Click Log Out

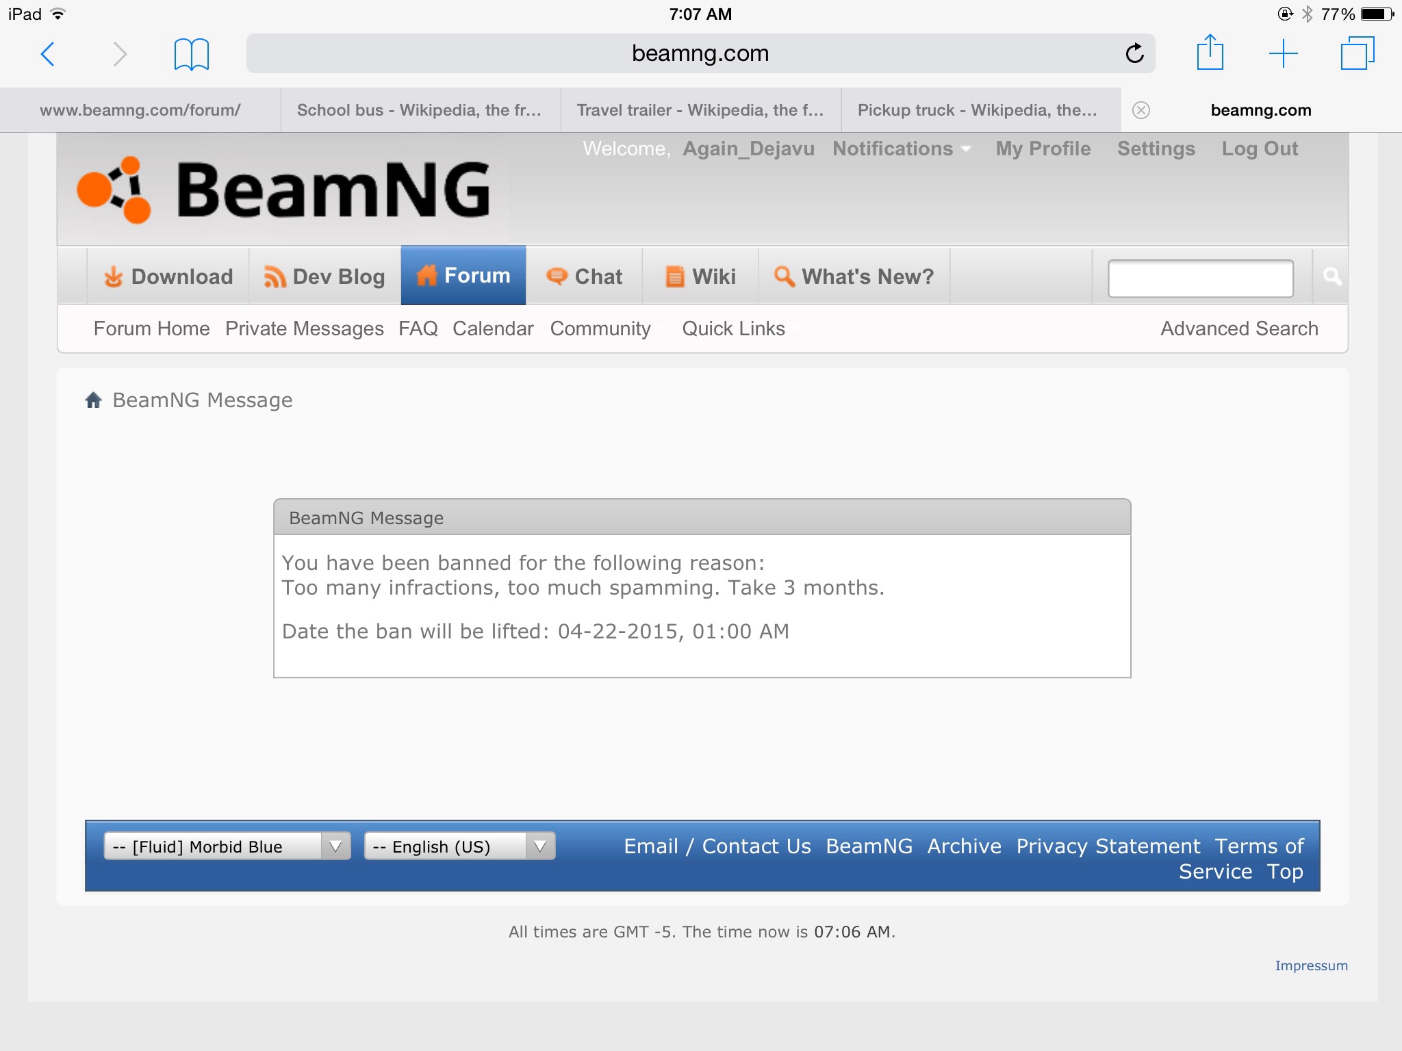pyautogui.click(x=1260, y=148)
